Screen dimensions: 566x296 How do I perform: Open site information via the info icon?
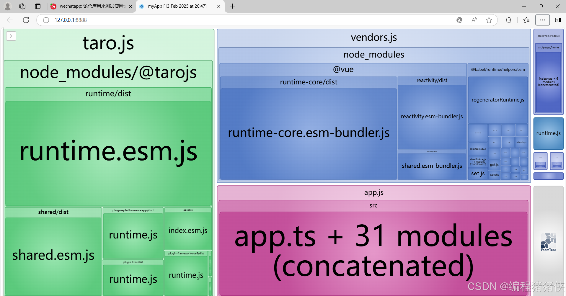tap(46, 20)
